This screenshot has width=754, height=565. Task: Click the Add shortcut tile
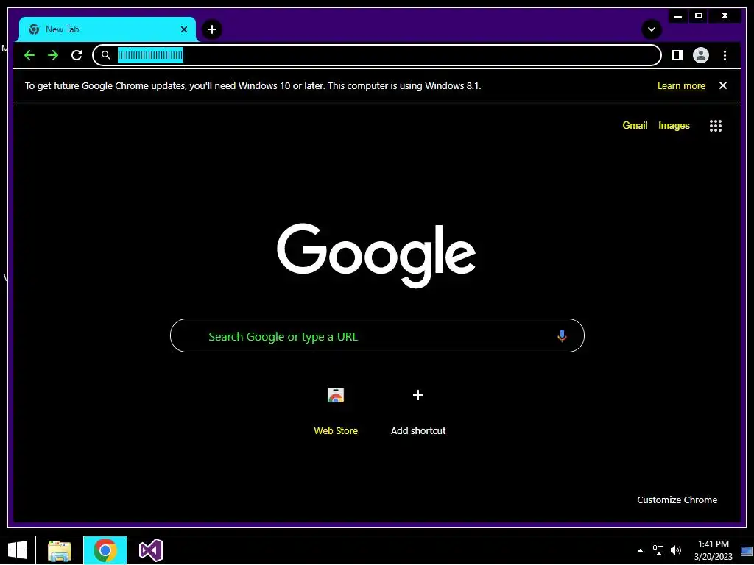click(418, 410)
